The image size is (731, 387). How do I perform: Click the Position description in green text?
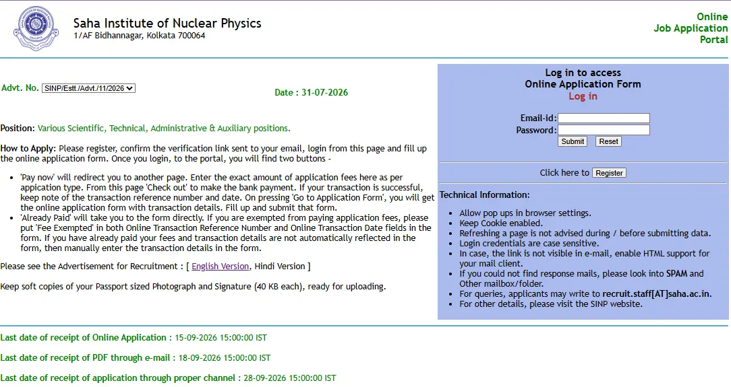point(164,129)
